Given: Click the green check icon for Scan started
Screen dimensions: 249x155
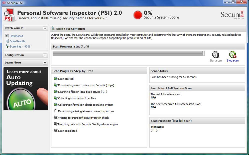Looking at the screenshot, I should coord(56,78).
